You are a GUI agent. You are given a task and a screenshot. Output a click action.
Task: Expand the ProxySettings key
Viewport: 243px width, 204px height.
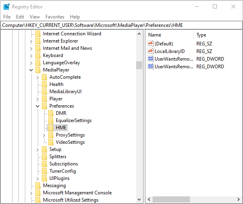tap(44, 135)
